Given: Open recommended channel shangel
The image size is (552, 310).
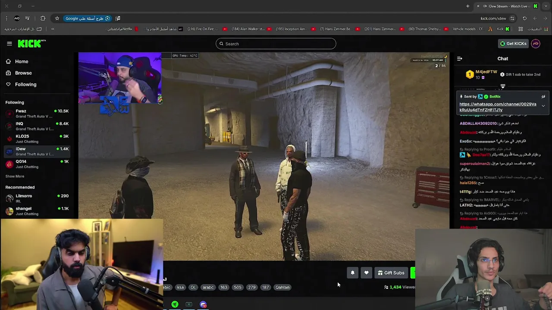Looking at the screenshot, I should (x=37, y=211).
